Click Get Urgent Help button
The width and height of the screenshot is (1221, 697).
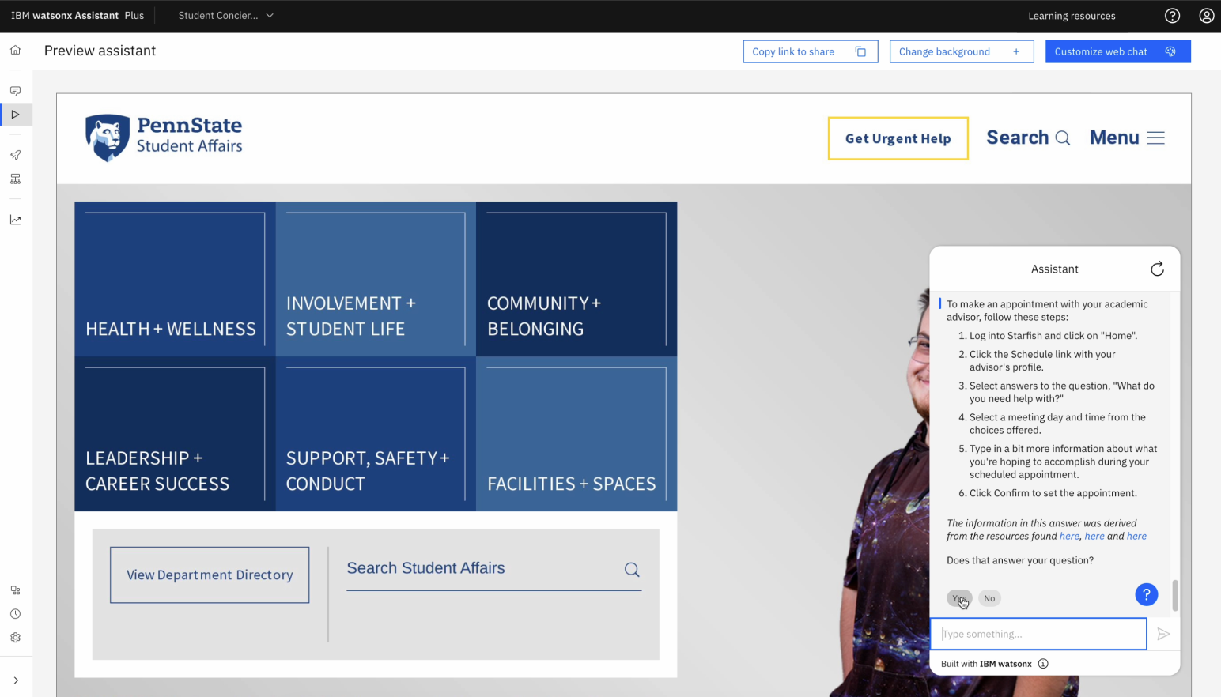898,138
